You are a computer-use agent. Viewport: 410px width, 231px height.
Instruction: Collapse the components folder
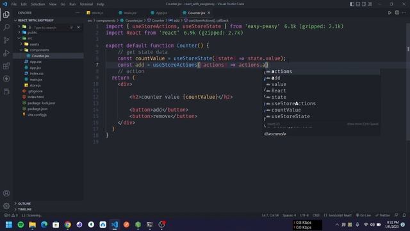coord(39,50)
